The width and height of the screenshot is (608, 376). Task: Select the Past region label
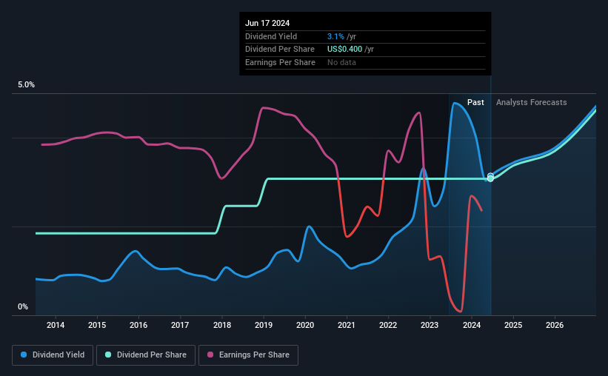475,102
